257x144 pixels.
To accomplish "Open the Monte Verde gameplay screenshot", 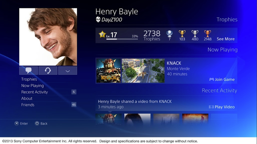I will point(143,70).
